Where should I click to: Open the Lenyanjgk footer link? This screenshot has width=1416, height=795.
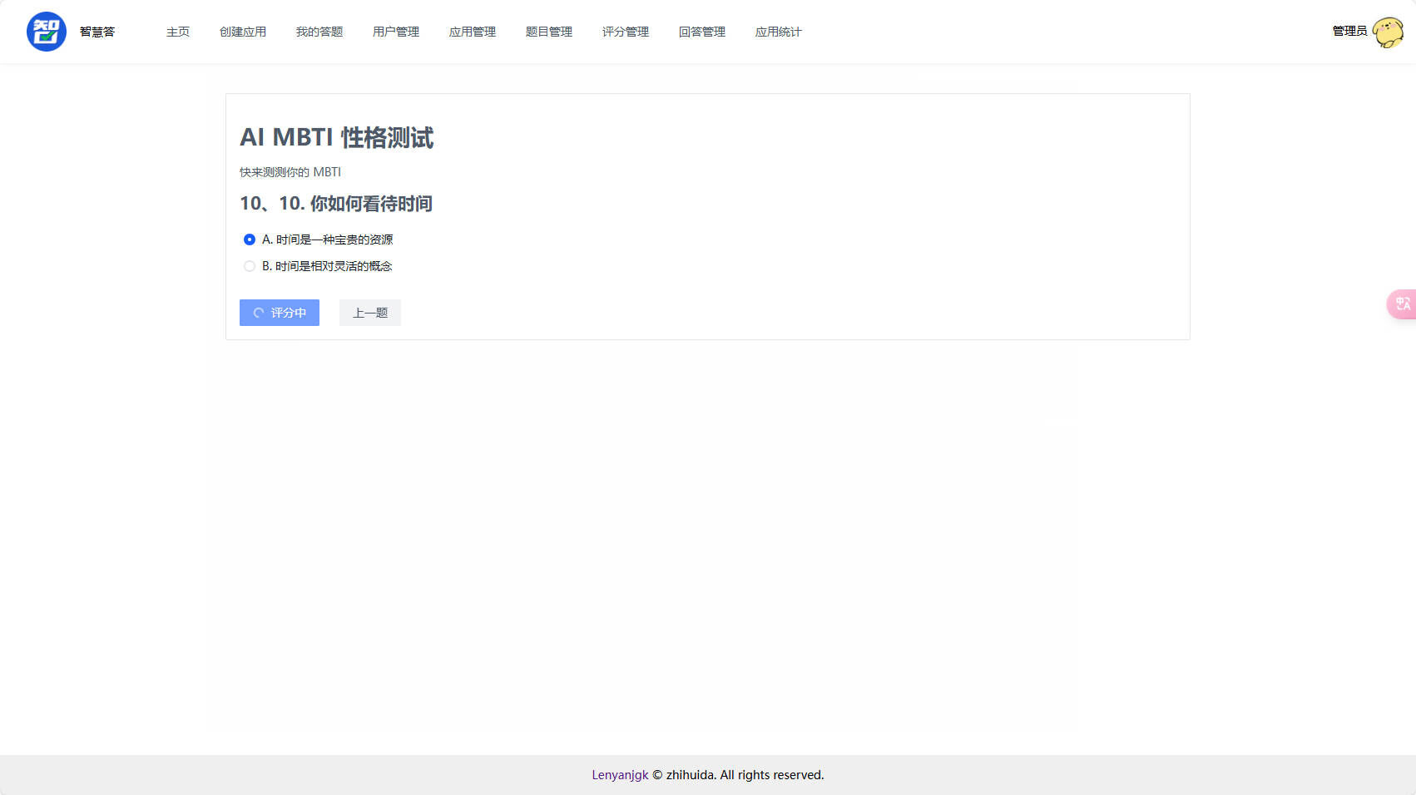pos(619,774)
